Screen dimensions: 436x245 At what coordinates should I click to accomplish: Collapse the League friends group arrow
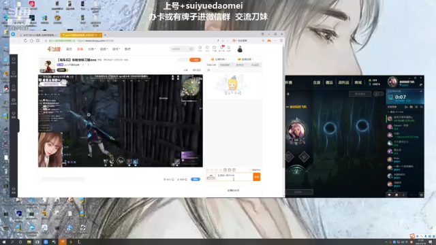click(x=388, y=112)
